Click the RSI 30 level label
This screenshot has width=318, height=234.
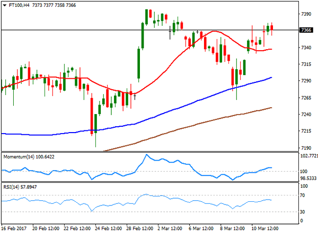pos(303,212)
